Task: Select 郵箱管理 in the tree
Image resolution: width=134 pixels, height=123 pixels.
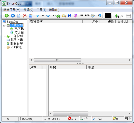Action: 17,43
